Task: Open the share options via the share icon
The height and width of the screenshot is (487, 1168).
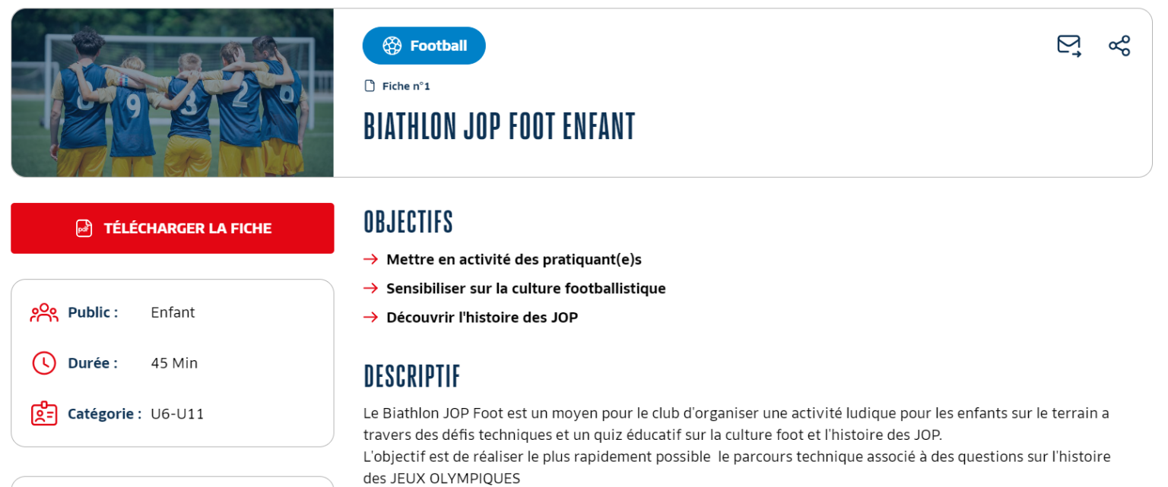Action: (1119, 46)
